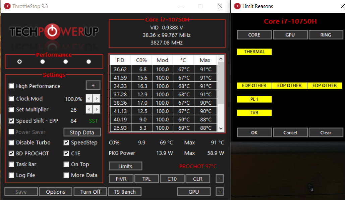Click the Stop Data button
The height and width of the screenshot is (200, 345).
coord(82,132)
